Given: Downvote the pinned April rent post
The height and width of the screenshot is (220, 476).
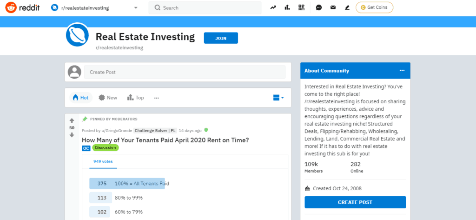Looking at the screenshot, I should pos(72,135).
